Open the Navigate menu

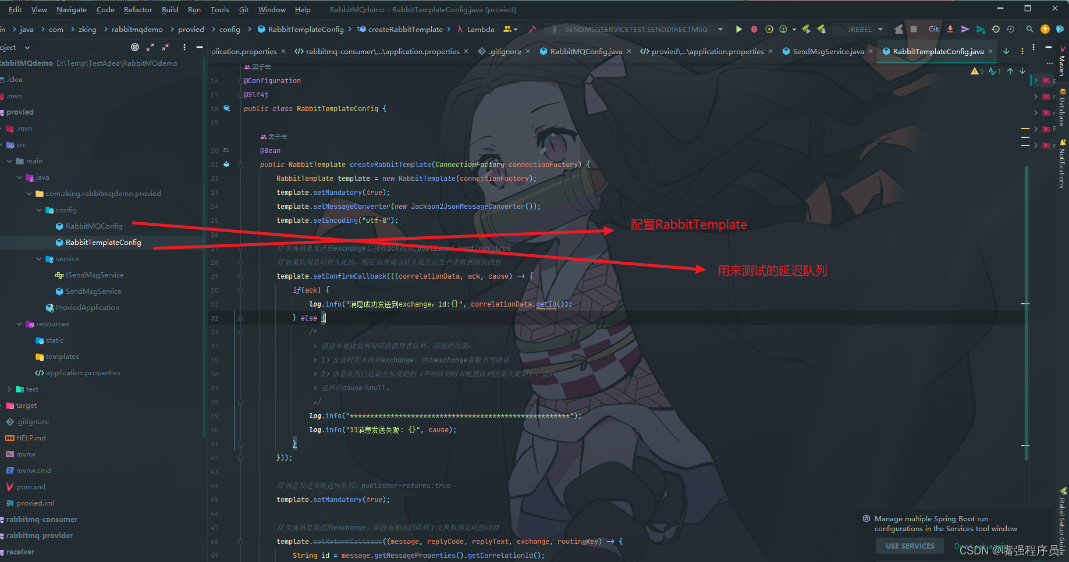[x=71, y=9]
